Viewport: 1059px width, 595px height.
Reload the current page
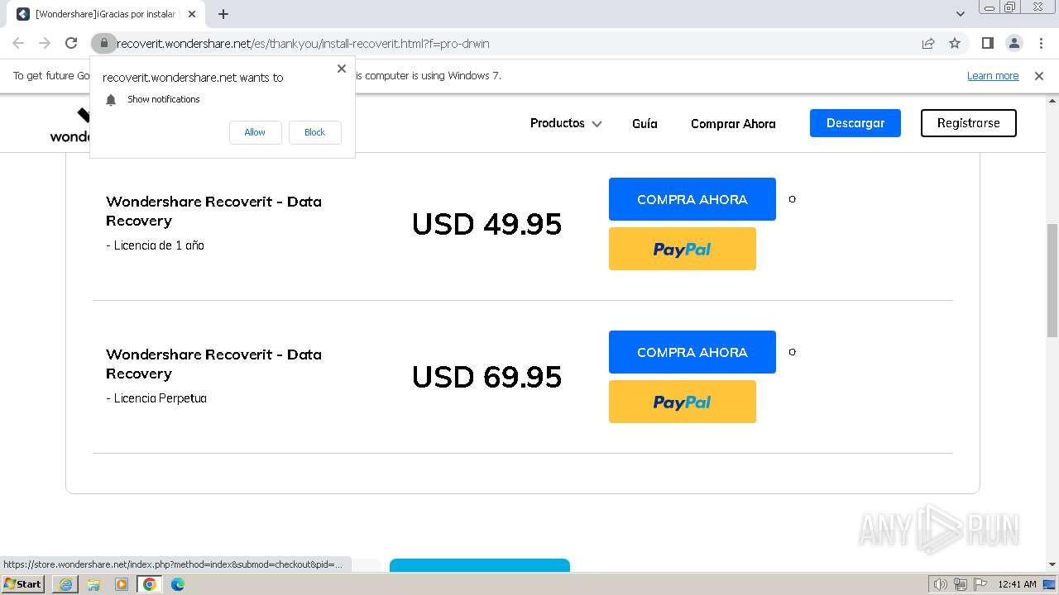pyautogui.click(x=71, y=43)
